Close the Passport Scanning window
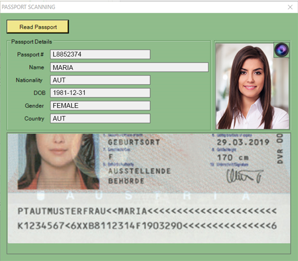This screenshot has height=261, width=298. [290, 7]
